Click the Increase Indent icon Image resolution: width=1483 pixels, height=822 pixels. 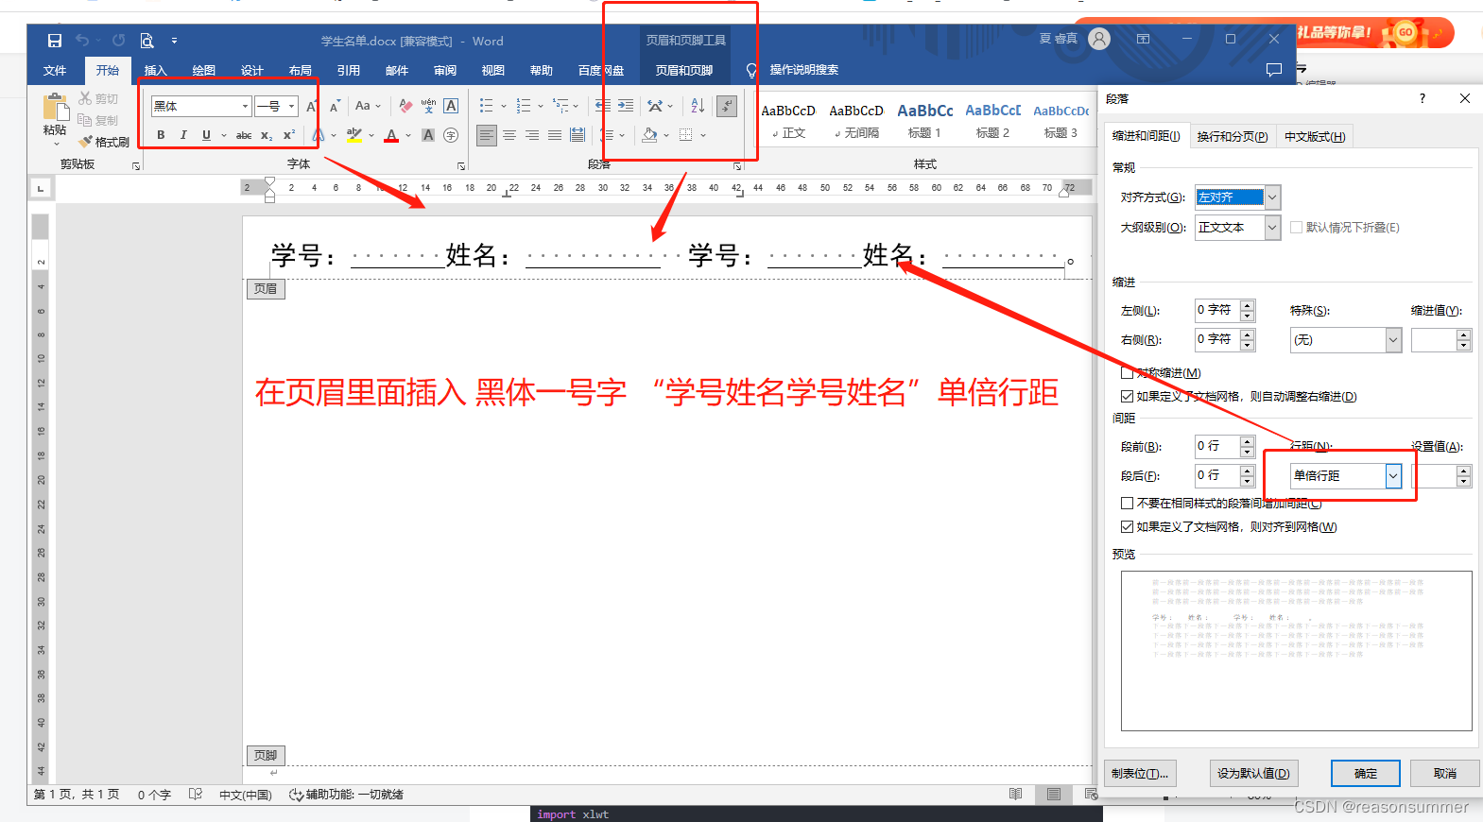click(626, 106)
